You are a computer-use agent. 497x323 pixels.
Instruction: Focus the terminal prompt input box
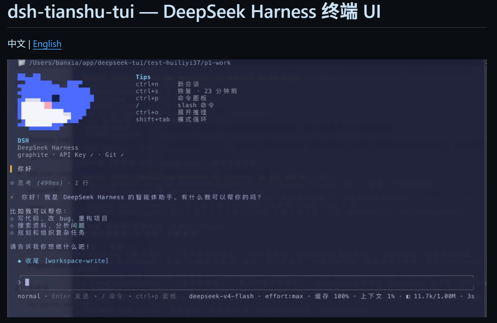(247, 282)
